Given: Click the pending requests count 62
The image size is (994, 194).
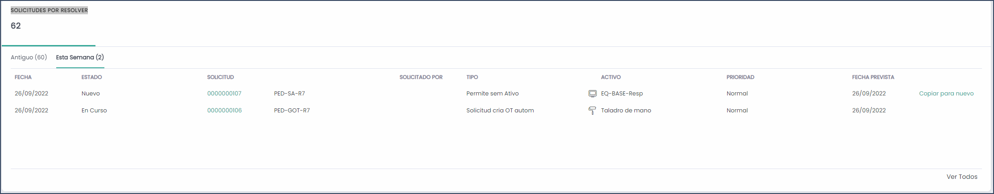Looking at the screenshot, I should (16, 26).
